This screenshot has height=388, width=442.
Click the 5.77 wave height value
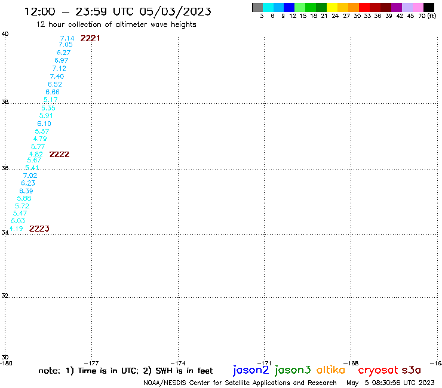point(38,147)
